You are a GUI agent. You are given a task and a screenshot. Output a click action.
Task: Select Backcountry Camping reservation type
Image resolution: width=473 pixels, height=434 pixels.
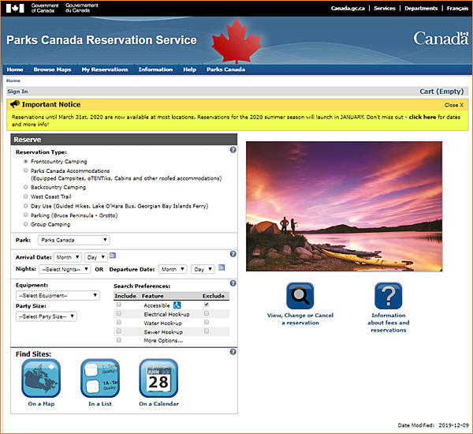26,187
